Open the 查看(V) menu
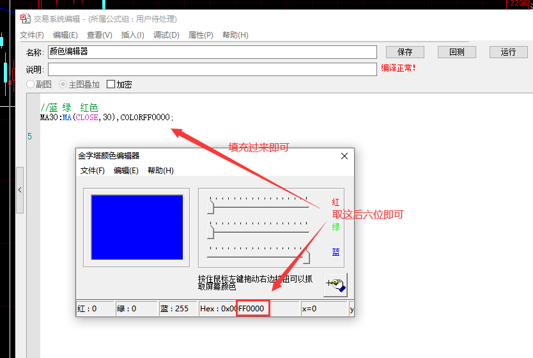533x358 pixels. tap(99, 35)
